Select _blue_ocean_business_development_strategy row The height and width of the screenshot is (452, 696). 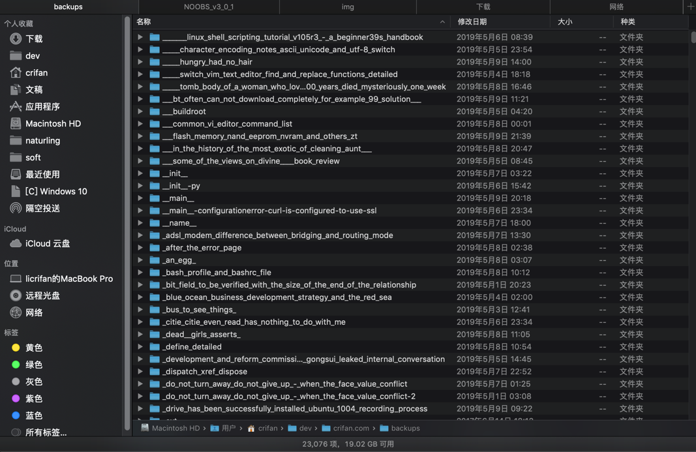[410, 297]
